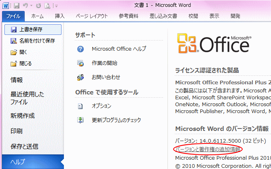Click the サポート section heading
This screenshot has width=271, height=169.
tap(85, 35)
